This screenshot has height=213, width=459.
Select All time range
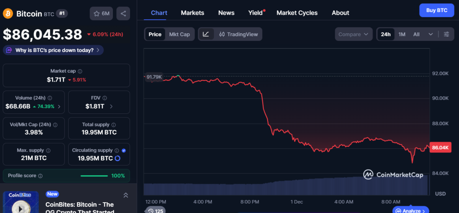tap(416, 34)
